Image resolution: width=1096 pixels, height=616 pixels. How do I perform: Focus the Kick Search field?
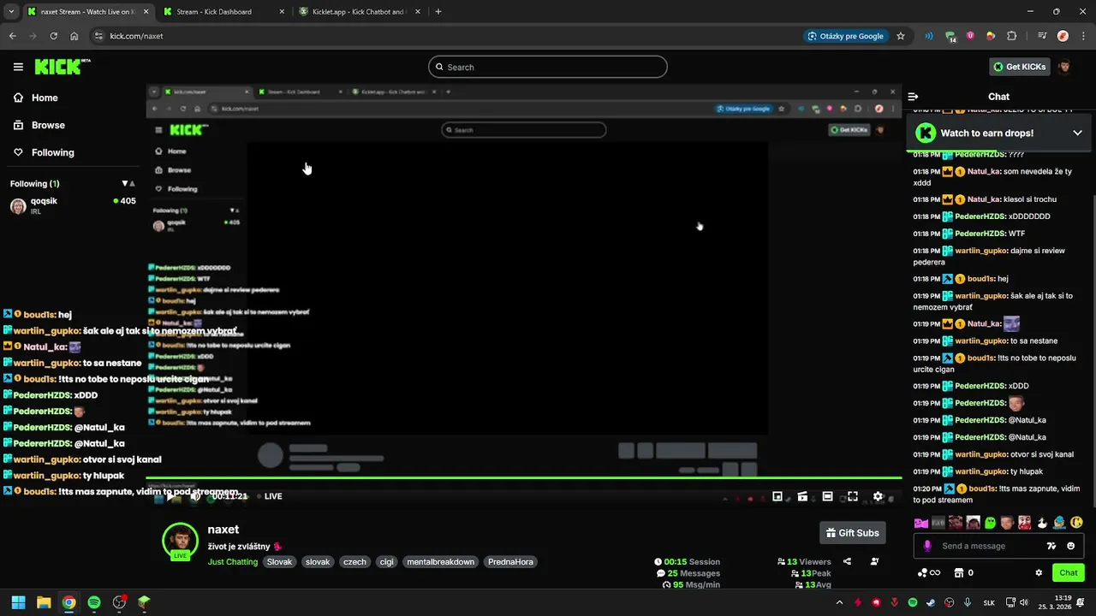pyautogui.click(x=548, y=67)
